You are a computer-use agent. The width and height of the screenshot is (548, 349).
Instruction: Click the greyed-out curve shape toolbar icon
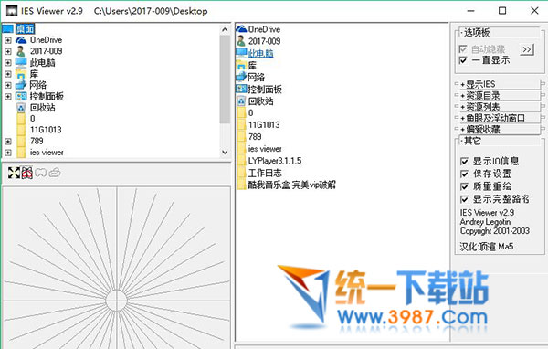41,173
